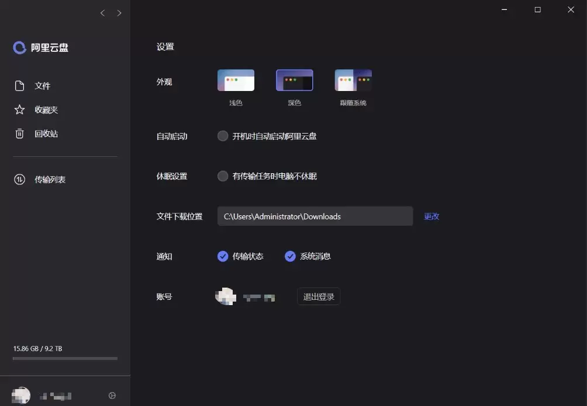Image resolution: width=587 pixels, height=406 pixels.
Task: Click the file document icon beside 文件
Action: [x=19, y=86]
